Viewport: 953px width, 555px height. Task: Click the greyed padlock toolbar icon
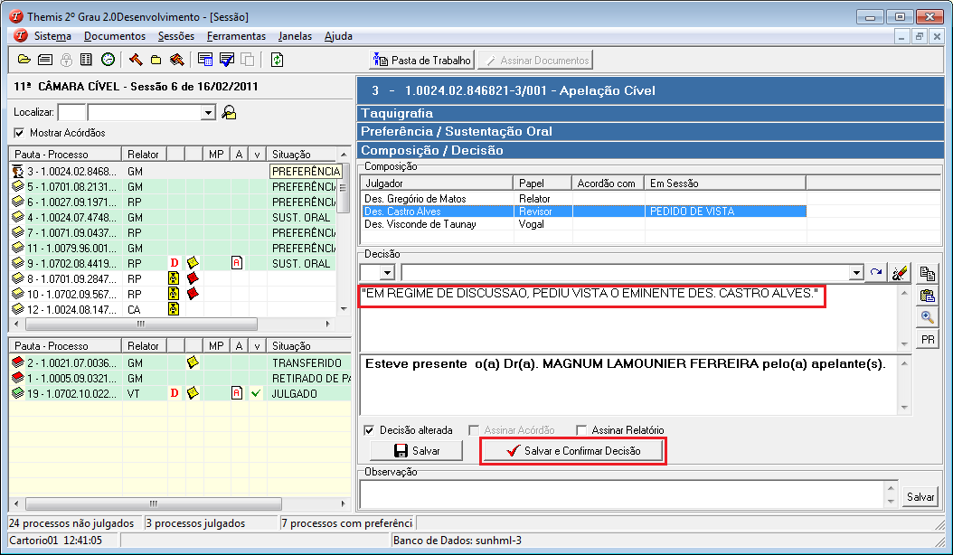(66, 60)
